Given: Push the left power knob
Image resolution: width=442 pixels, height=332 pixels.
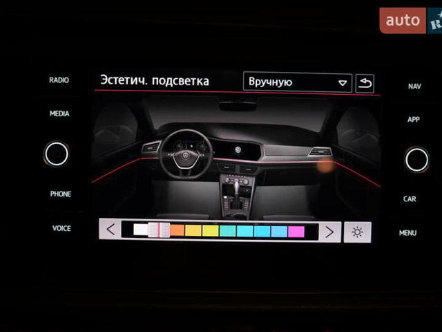Looking at the screenshot, I should tap(57, 154).
